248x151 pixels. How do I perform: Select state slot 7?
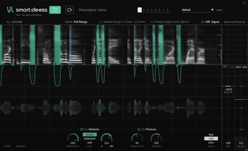tap(163, 10)
